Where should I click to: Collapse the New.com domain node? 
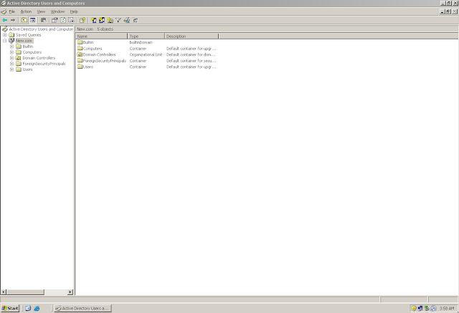click(5, 41)
